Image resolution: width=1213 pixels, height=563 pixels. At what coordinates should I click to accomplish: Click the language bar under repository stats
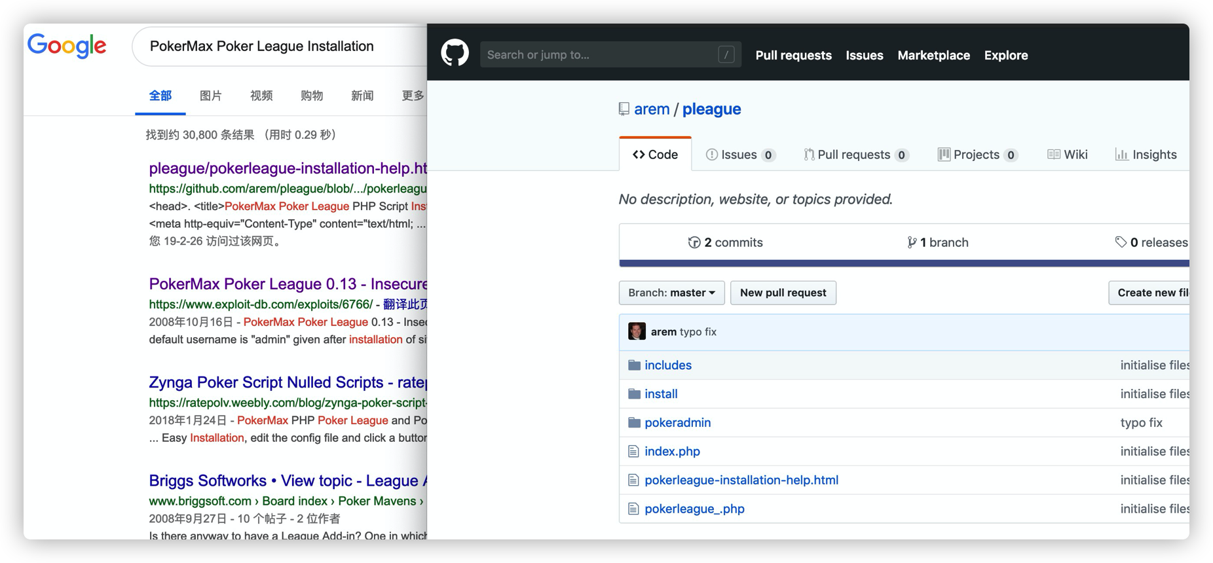(x=904, y=263)
